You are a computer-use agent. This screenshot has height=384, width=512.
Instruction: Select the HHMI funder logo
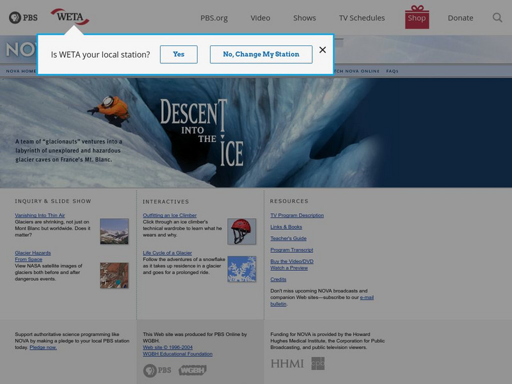click(x=287, y=362)
